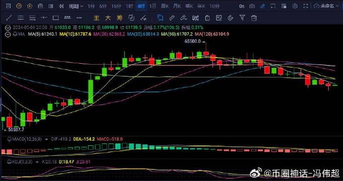Select the rectangle drawing tool

56,18
